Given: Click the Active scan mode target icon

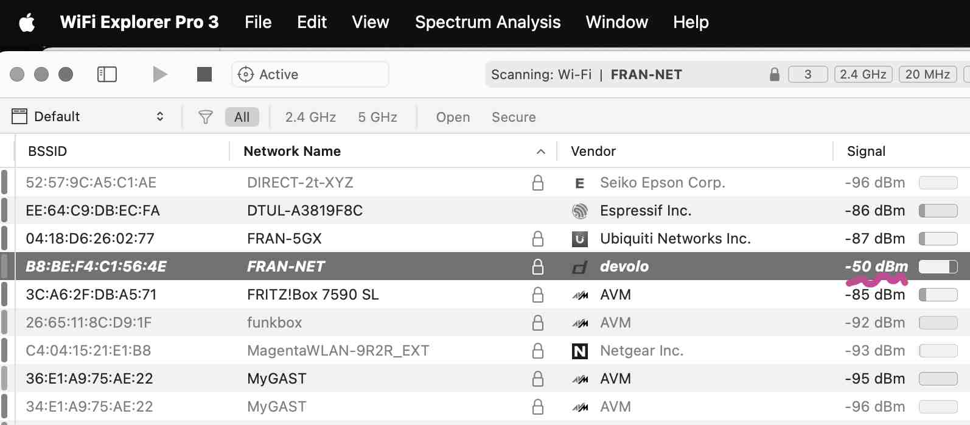Looking at the screenshot, I should (x=246, y=74).
